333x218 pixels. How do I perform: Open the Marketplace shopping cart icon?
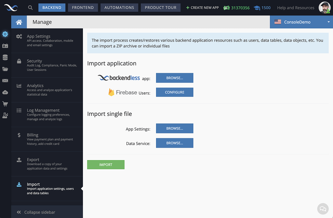pyautogui.click(x=5, y=103)
